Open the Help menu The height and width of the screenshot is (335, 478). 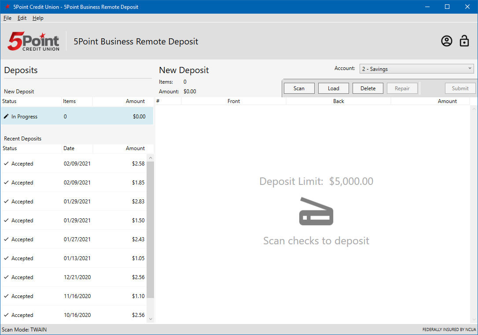click(38, 18)
